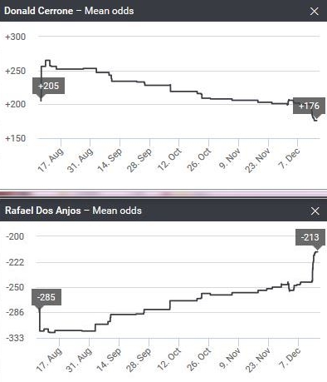Click the 17. Aug label on Cerrone chart

tap(51, 160)
